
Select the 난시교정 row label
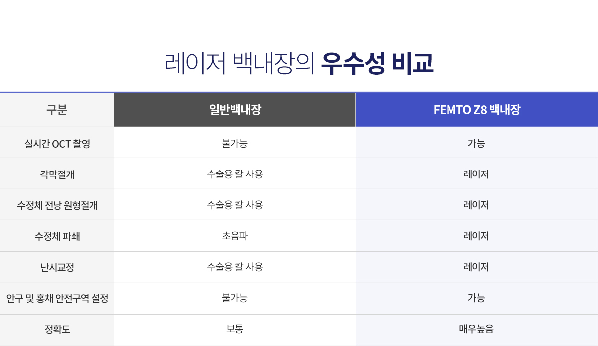tap(57, 267)
